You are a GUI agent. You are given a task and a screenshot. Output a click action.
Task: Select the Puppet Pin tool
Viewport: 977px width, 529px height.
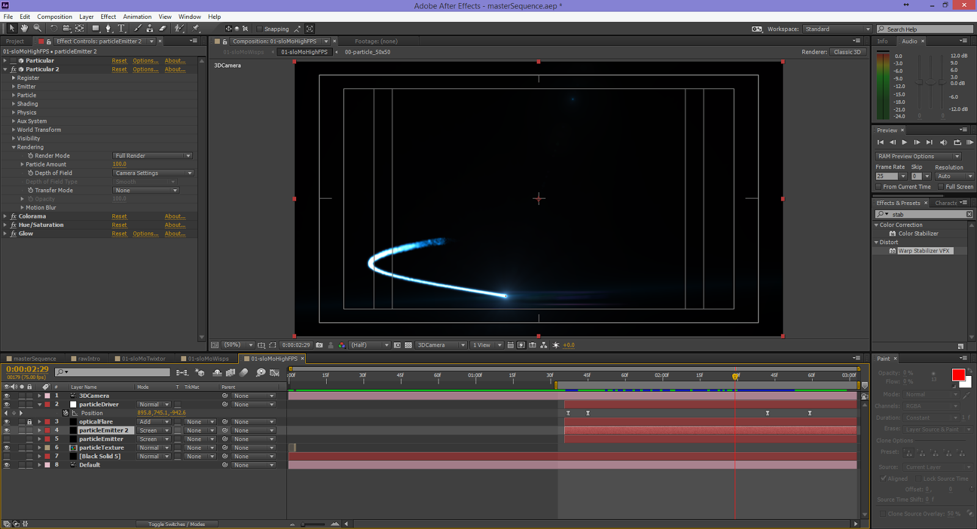tap(196, 28)
